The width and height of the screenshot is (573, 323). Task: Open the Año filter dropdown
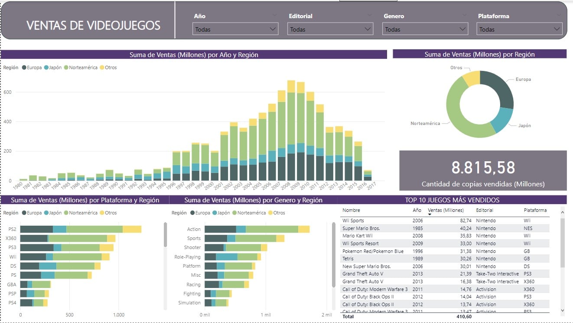pos(236,29)
